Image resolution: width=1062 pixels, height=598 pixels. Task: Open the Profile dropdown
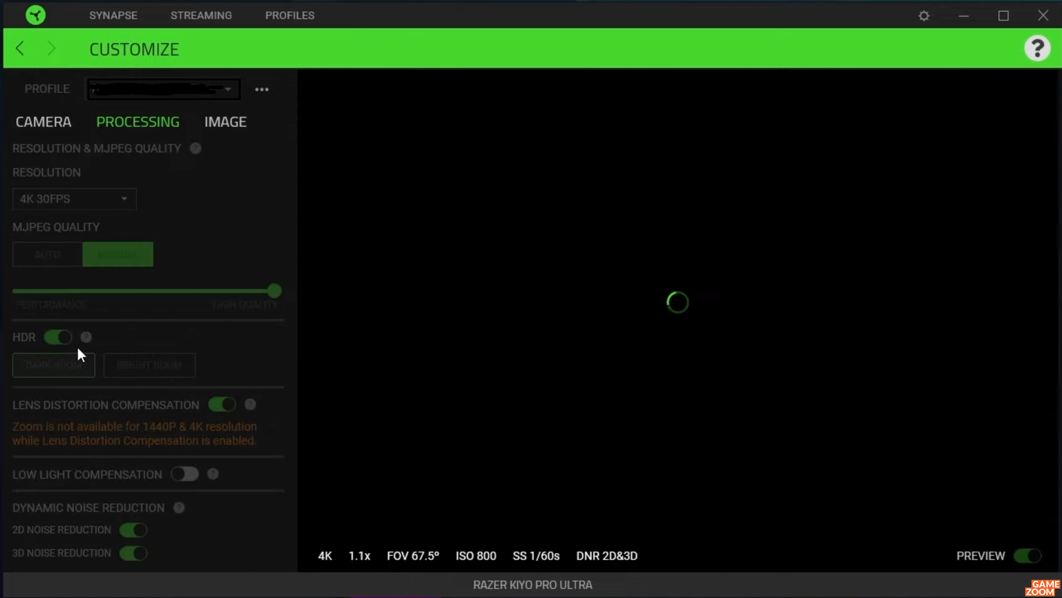(163, 89)
